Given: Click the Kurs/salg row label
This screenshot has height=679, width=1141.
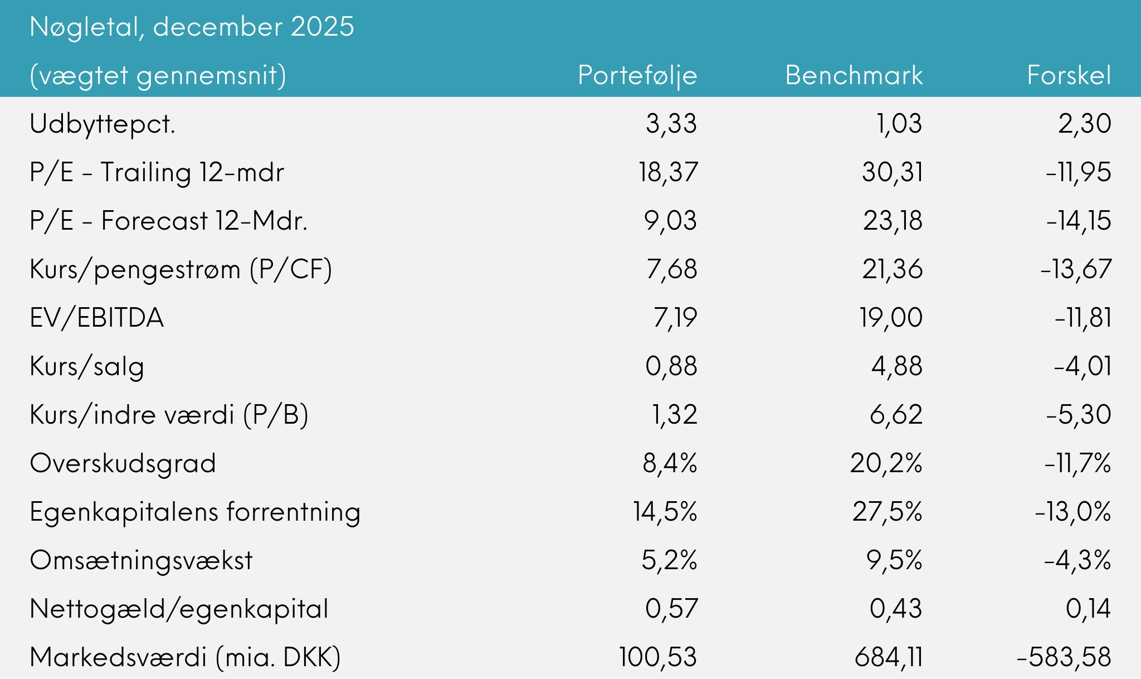Looking at the screenshot, I should [87, 366].
